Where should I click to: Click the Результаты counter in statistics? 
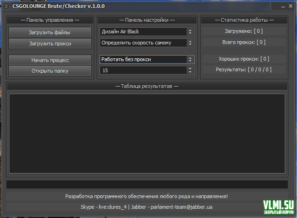[243, 69]
